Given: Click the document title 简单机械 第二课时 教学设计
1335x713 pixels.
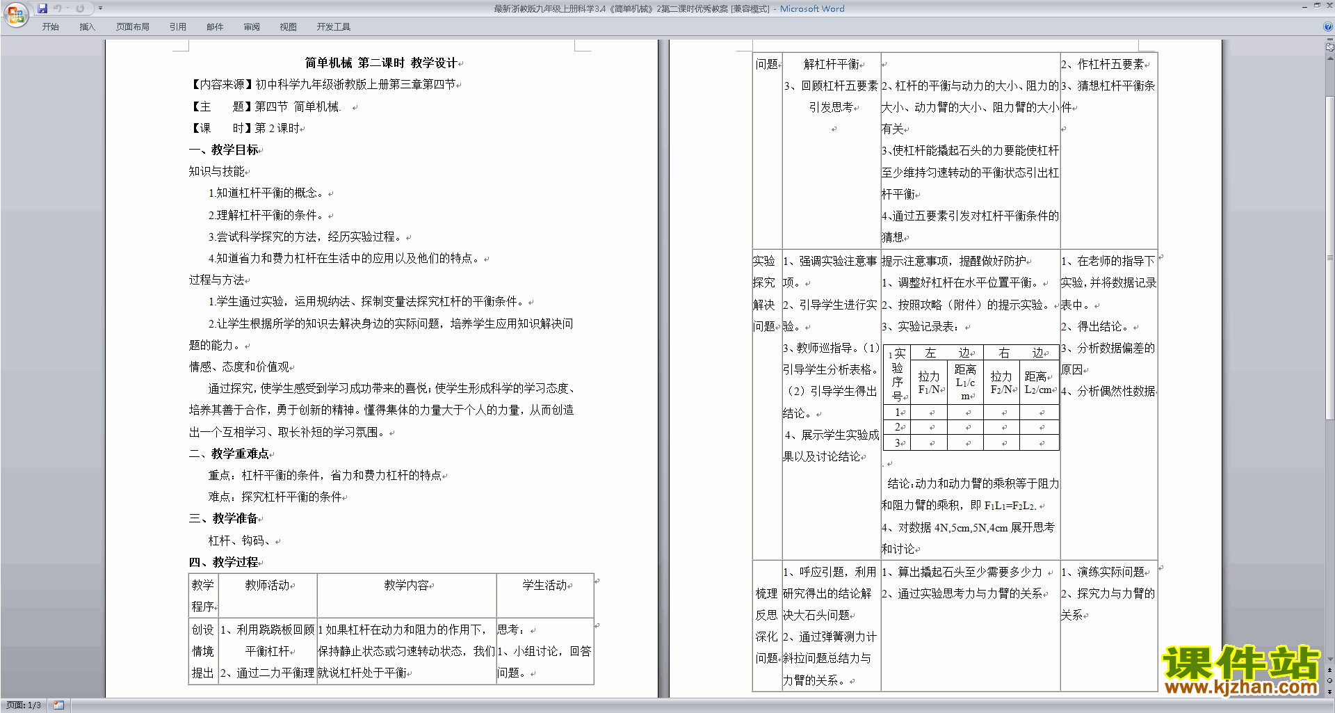Looking at the screenshot, I should [x=381, y=63].
